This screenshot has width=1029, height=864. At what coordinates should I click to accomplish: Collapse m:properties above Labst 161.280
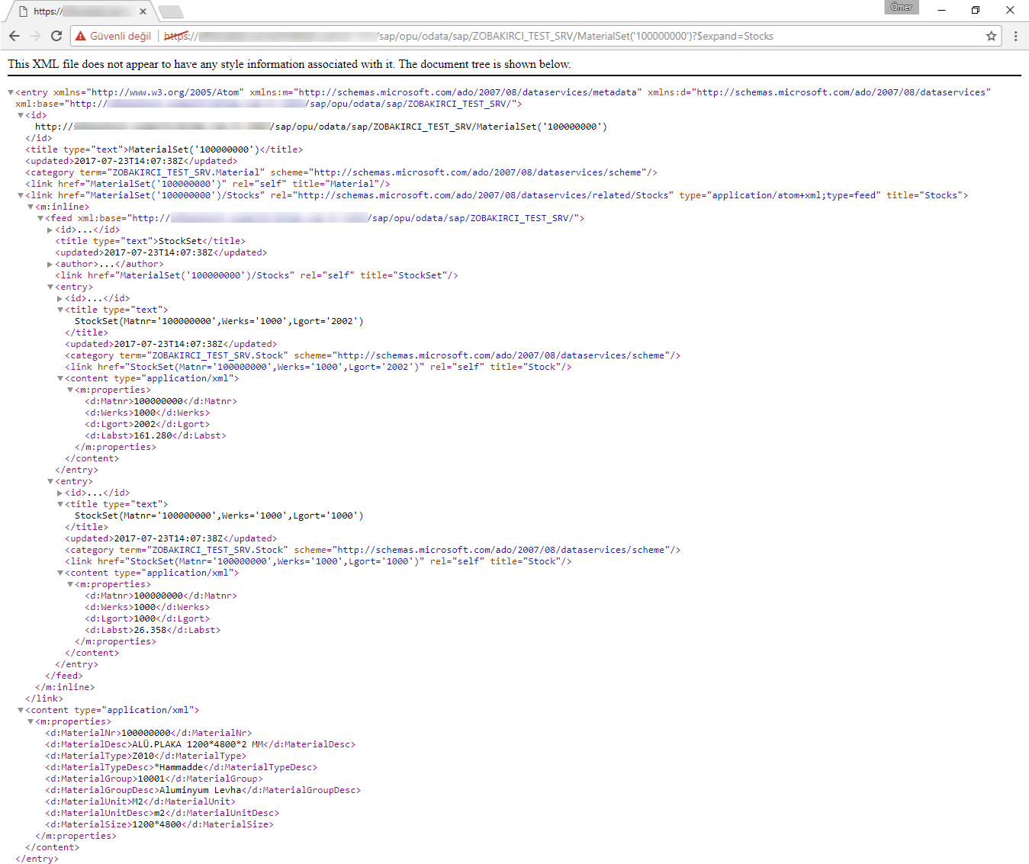coord(70,390)
